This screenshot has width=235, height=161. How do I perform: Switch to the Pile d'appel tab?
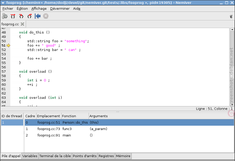tap(11, 156)
